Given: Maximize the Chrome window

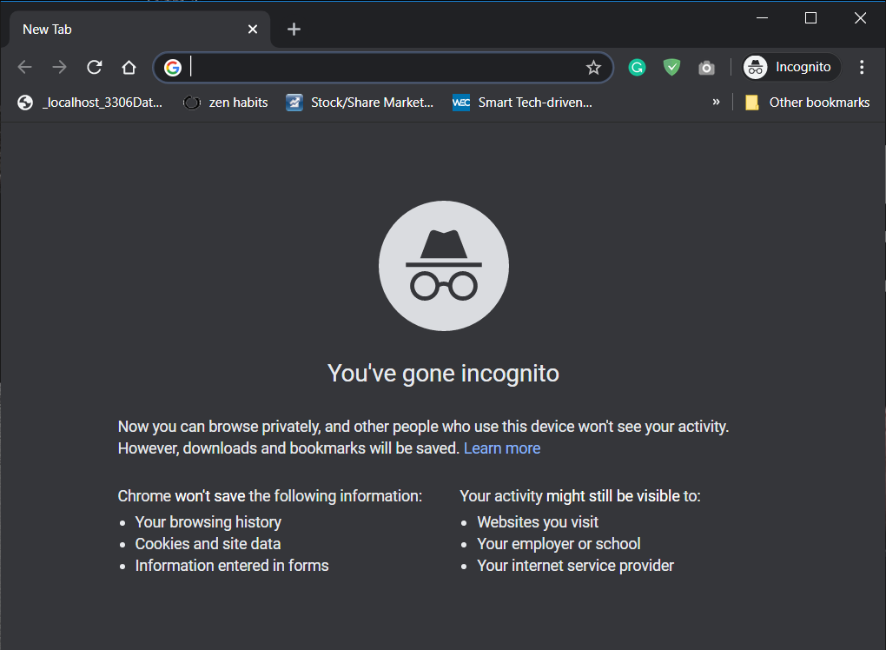Looking at the screenshot, I should (x=810, y=18).
